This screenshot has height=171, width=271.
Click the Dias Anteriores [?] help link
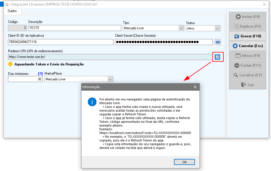(x=40, y=74)
